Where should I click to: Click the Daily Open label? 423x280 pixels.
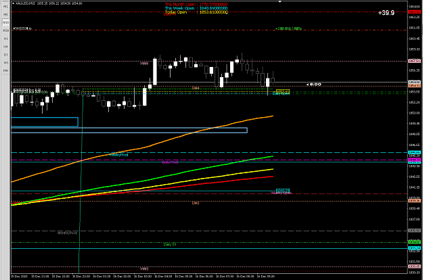[x=281, y=94]
